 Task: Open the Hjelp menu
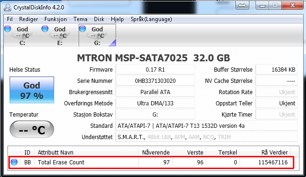click(117, 19)
